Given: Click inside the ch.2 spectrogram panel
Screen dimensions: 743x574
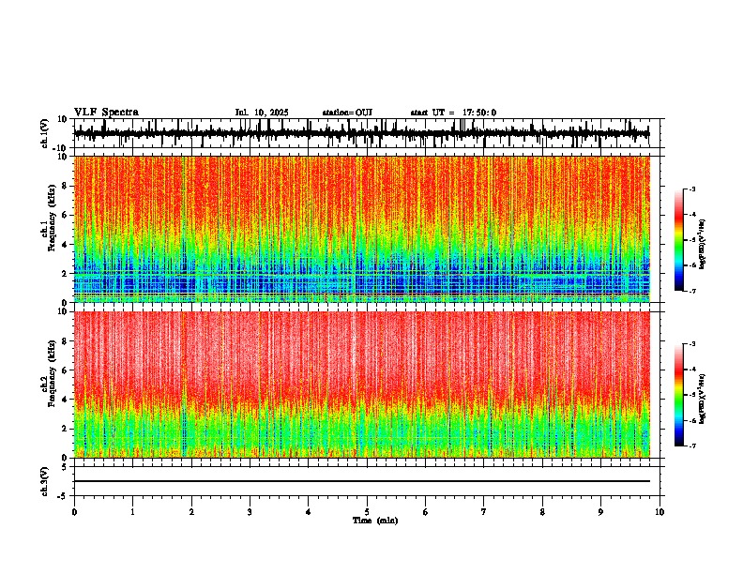Looking at the screenshot, I should pyautogui.click(x=362, y=385).
